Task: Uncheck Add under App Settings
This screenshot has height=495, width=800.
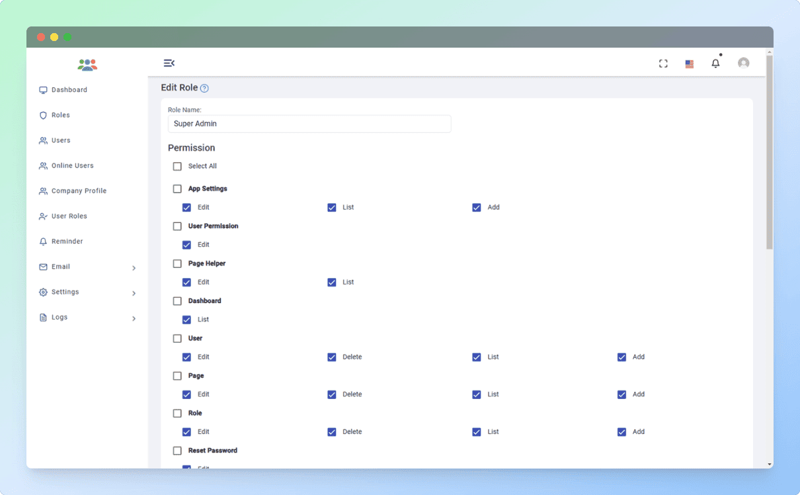Action: click(477, 207)
